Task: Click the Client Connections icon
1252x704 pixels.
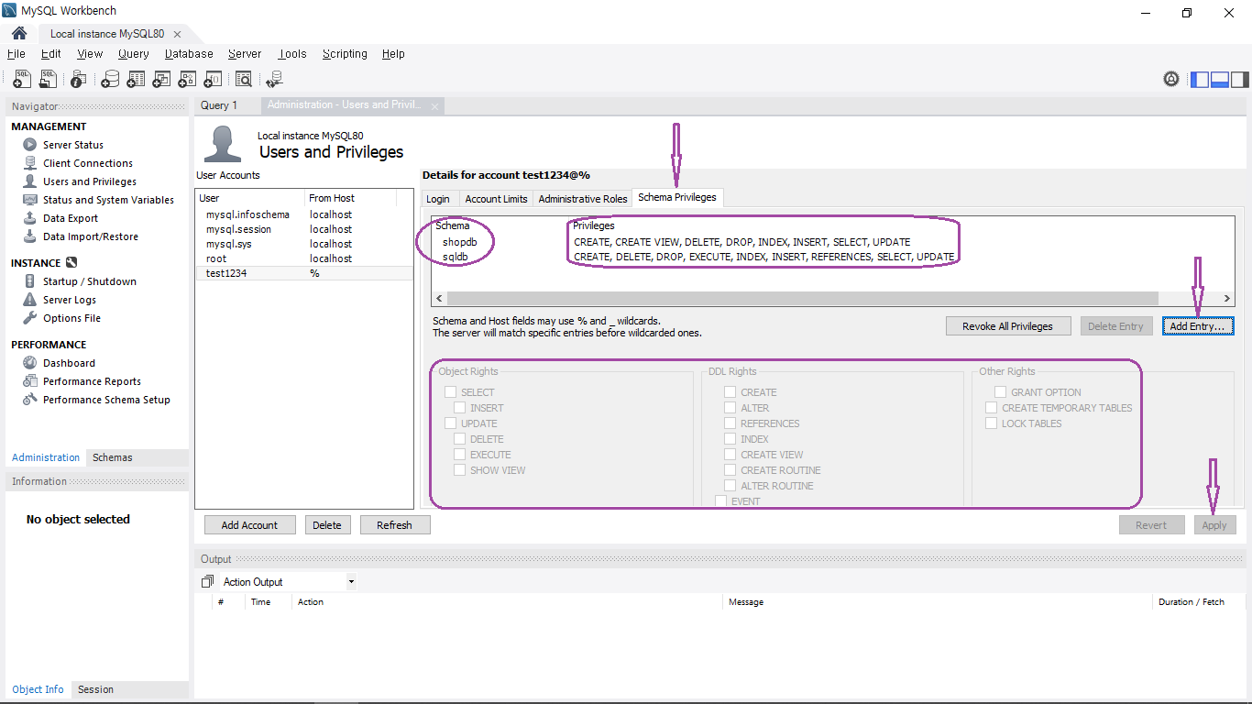Action: click(30, 163)
